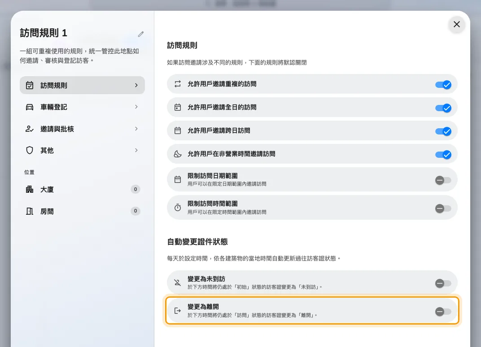Close the dialog with the X button
Screen dimensions: 481x347
[456, 24]
